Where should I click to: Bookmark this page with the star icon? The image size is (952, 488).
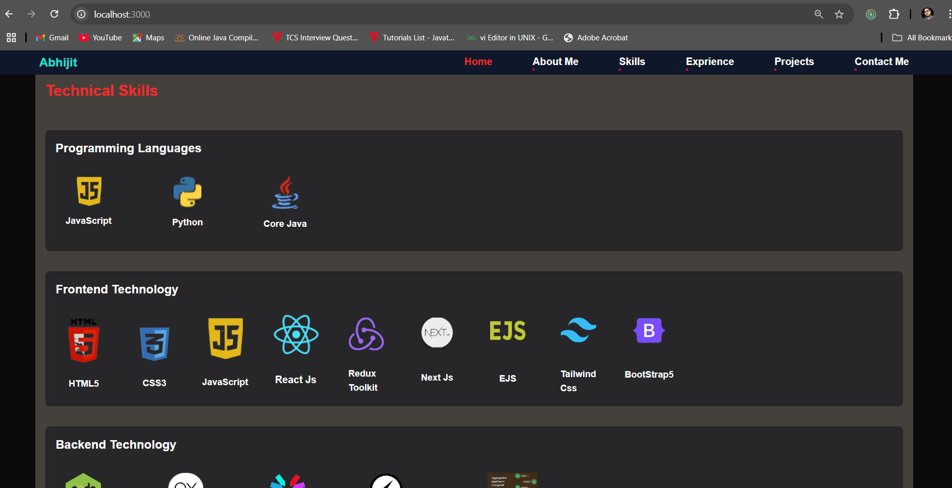[x=839, y=14]
